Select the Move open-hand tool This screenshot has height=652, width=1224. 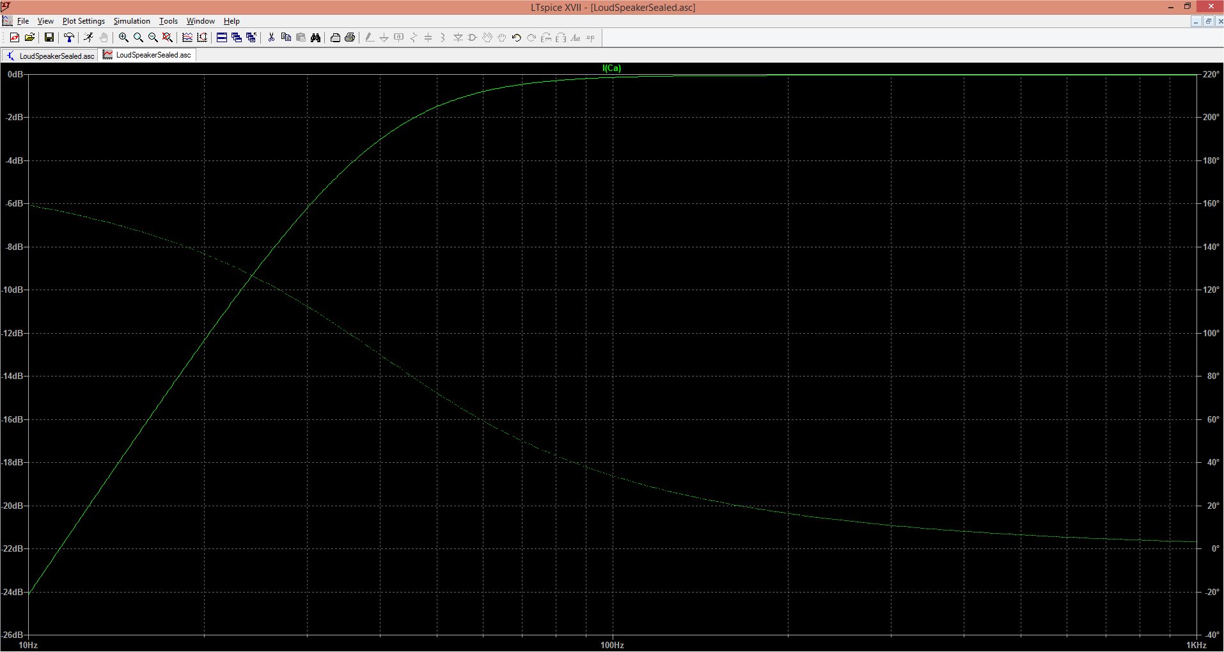coord(487,38)
